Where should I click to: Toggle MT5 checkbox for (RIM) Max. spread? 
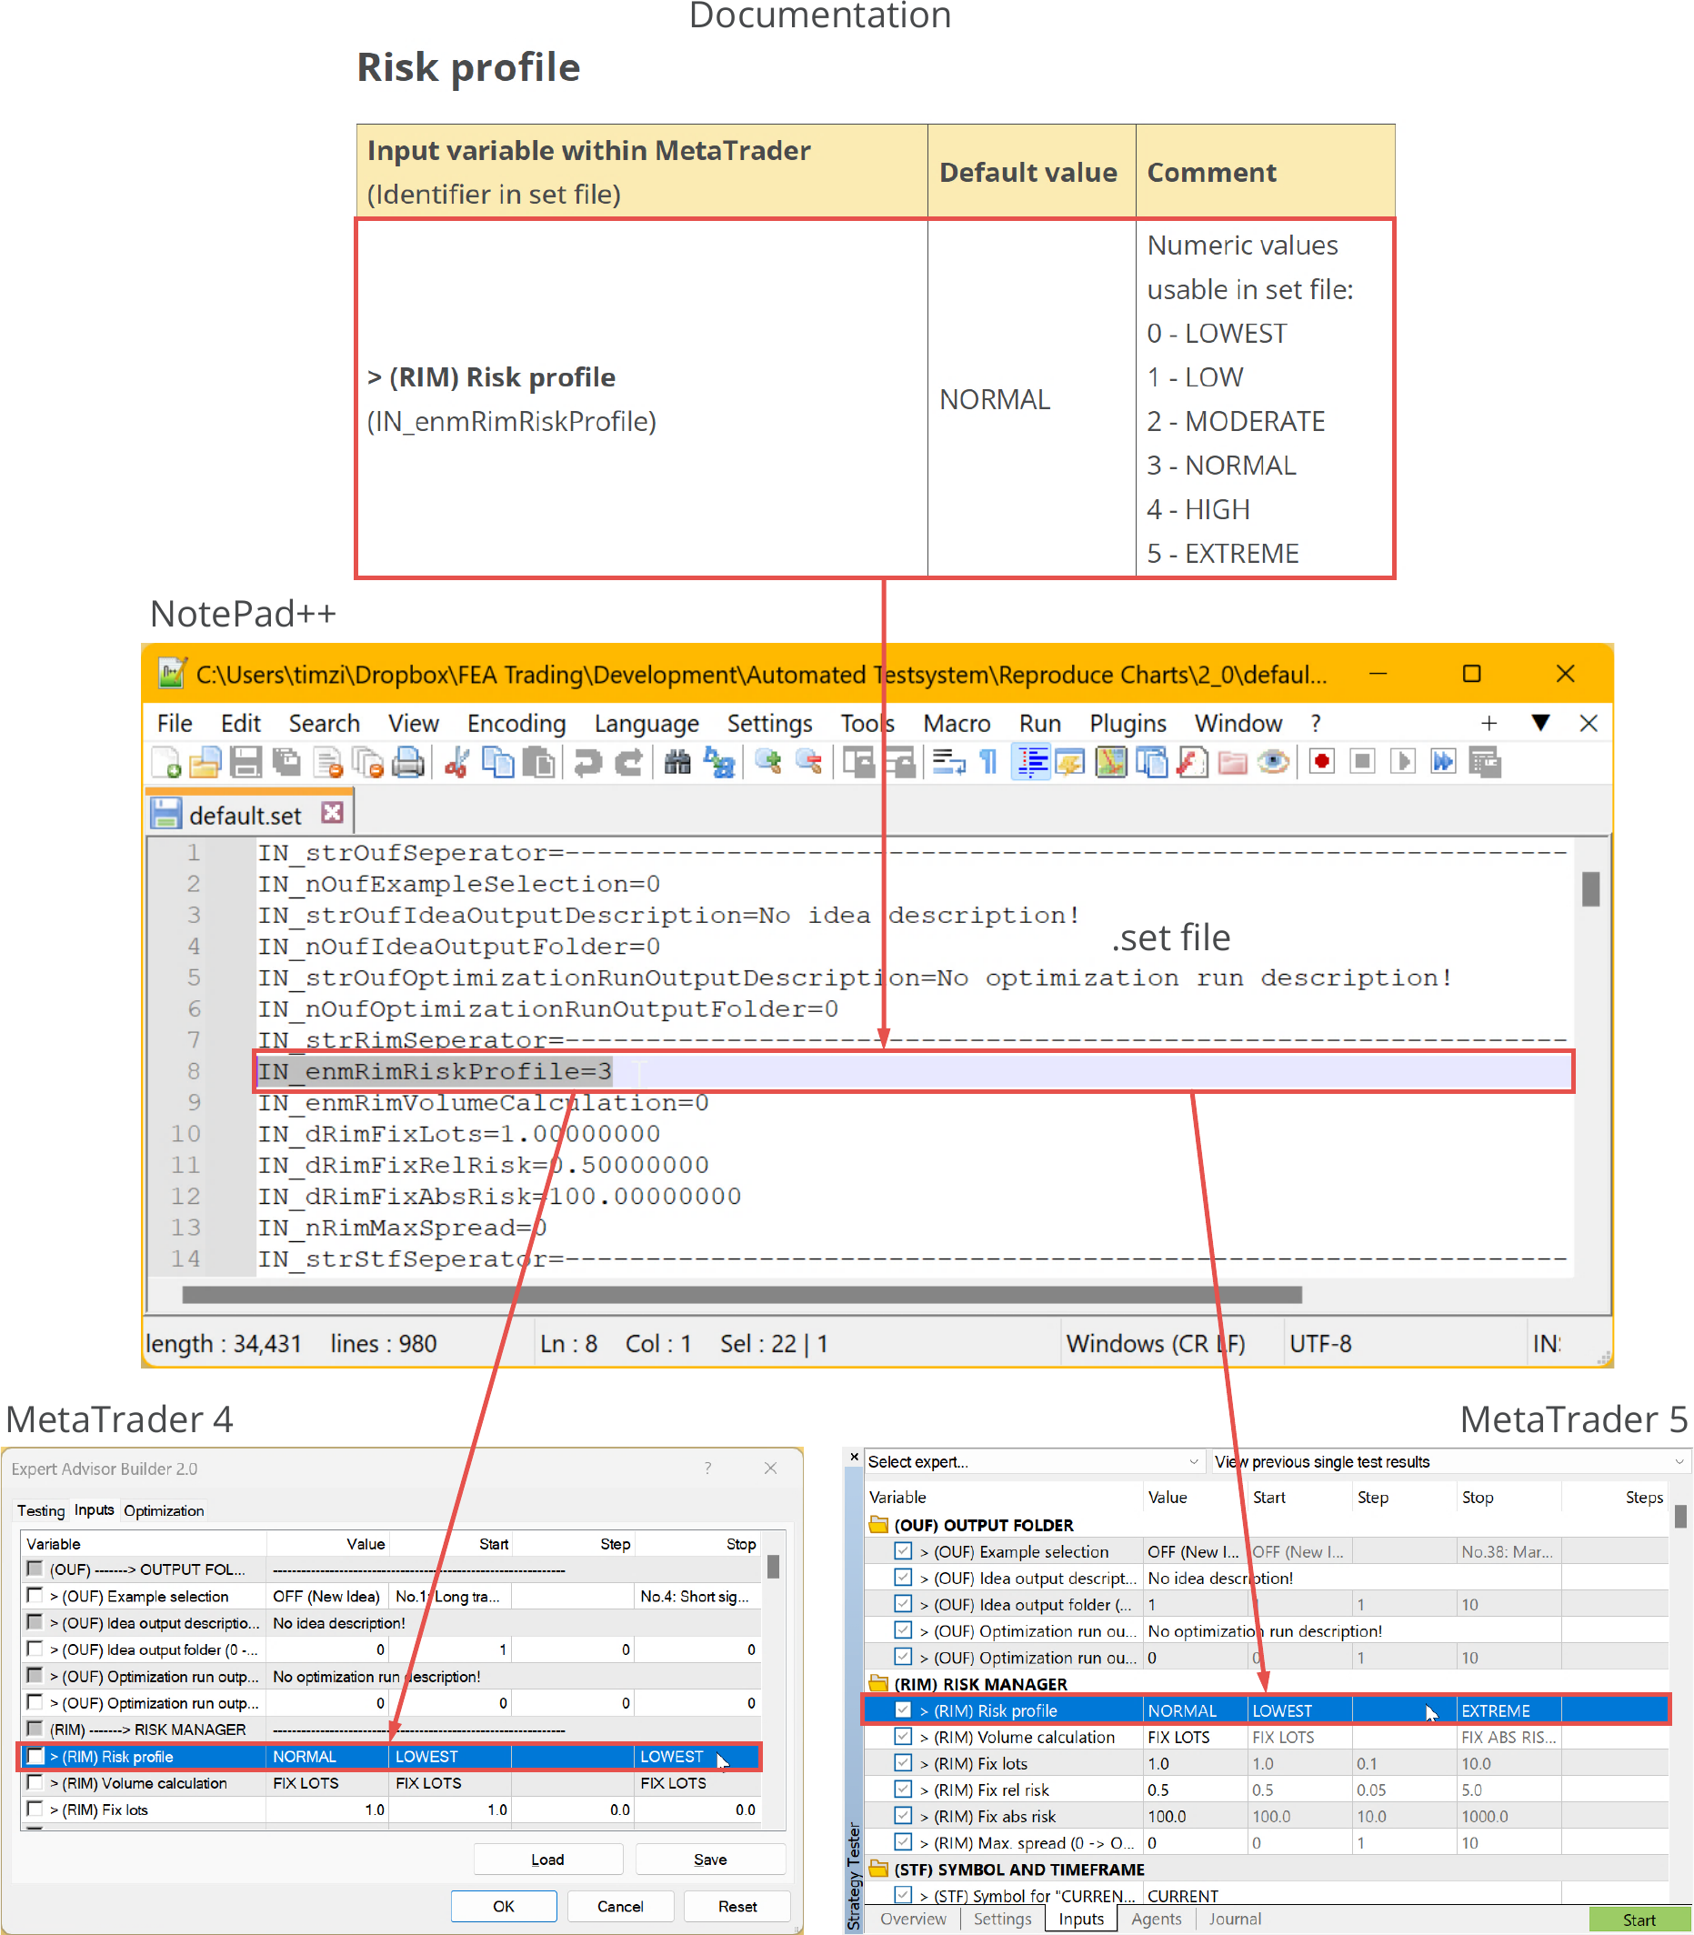(903, 1842)
